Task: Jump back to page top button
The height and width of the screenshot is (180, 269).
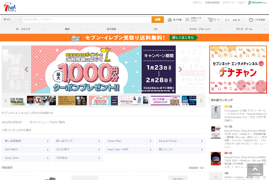Action: 255,170
